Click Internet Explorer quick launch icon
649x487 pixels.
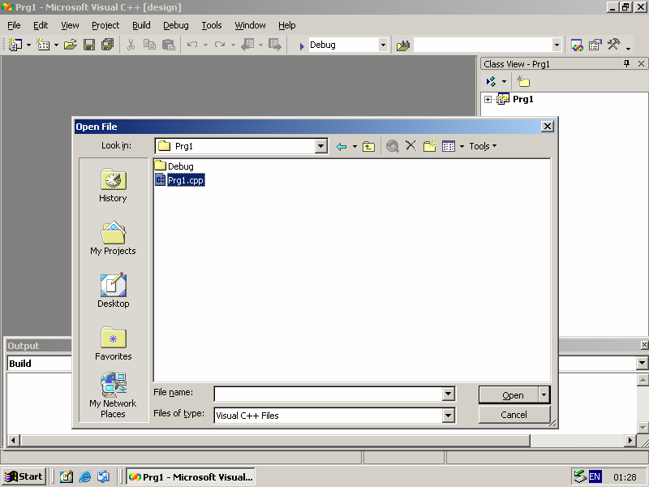(85, 476)
